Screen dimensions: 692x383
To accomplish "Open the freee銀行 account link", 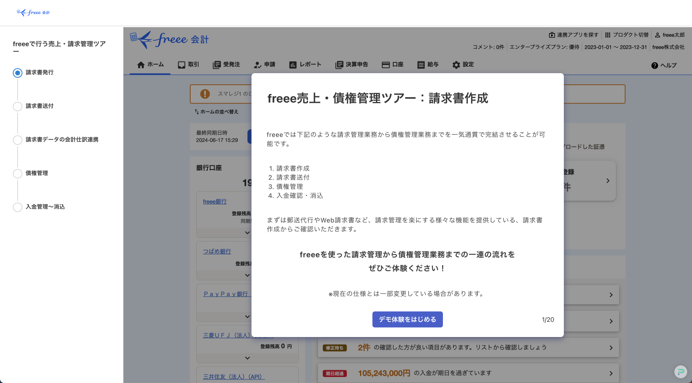I will [x=215, y=201].
